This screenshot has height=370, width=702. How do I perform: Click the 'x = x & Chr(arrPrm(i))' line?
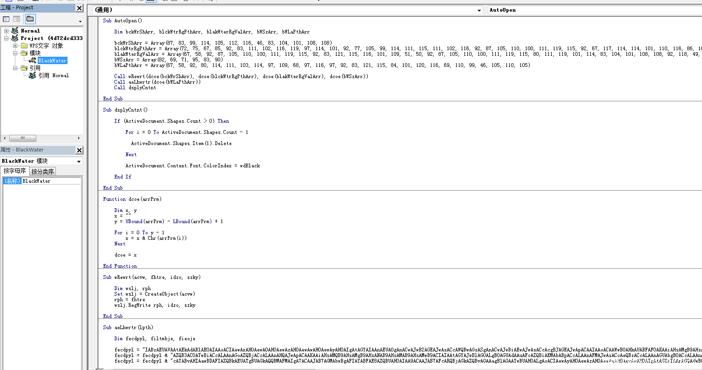[x=156, y=238]
